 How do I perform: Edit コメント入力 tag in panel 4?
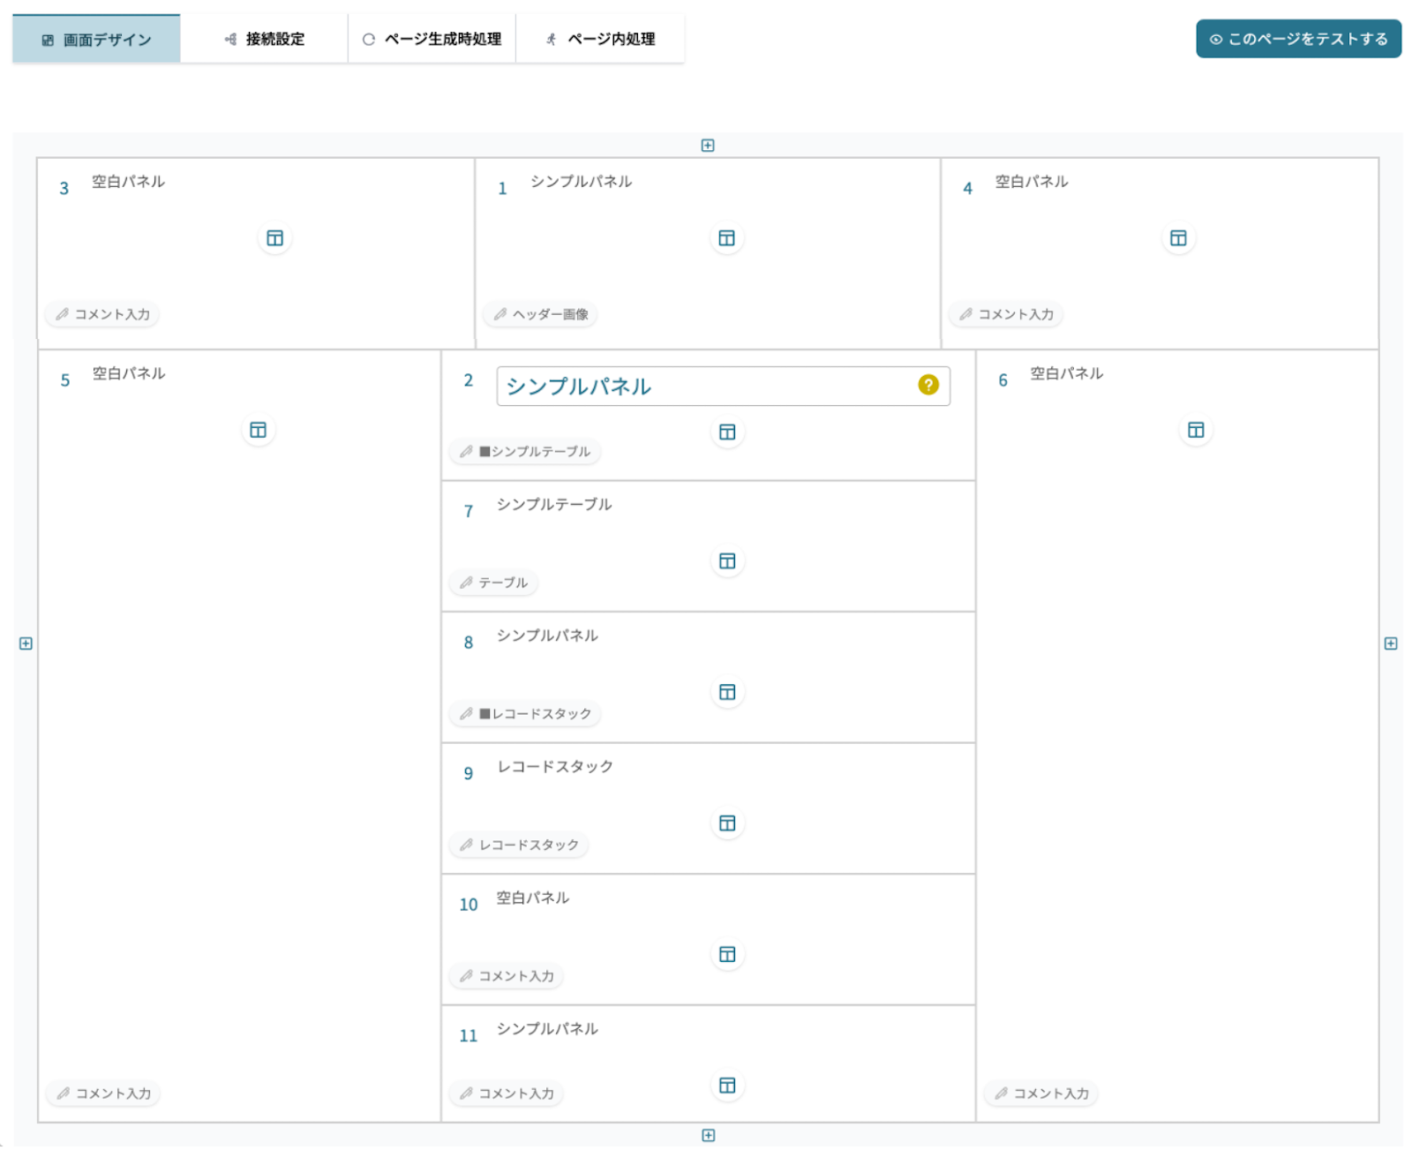pyautogui.click(x=1006, y=314)
